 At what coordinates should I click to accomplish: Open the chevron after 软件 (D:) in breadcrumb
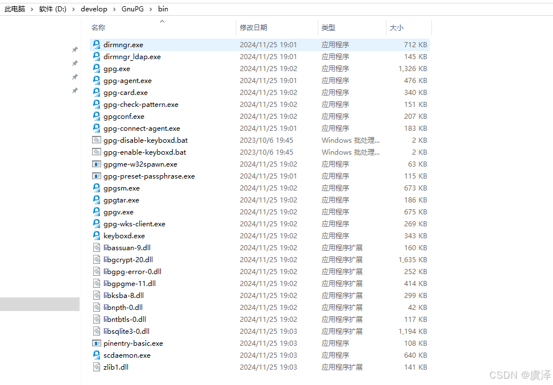[x=73, y=9]
